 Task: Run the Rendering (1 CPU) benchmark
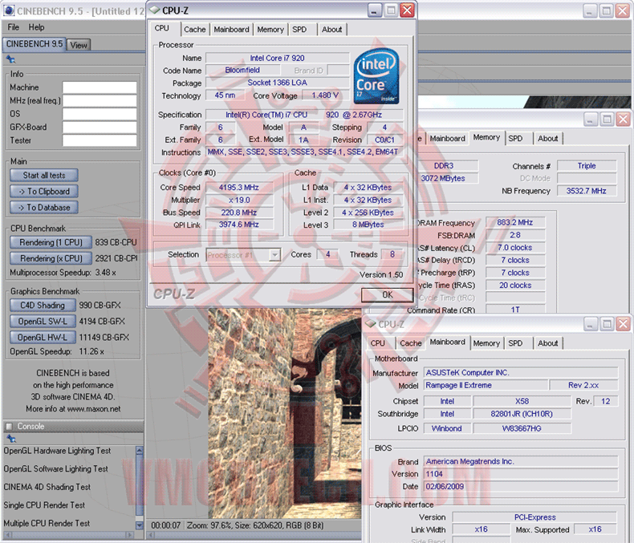[51, 242]
